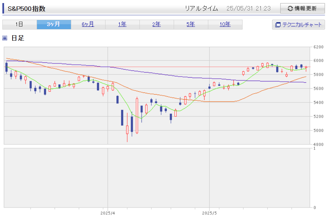The width and height of the screenshot is (326, 217).
Task: Click the S&P500指数 title text
Action: [26, 9]
